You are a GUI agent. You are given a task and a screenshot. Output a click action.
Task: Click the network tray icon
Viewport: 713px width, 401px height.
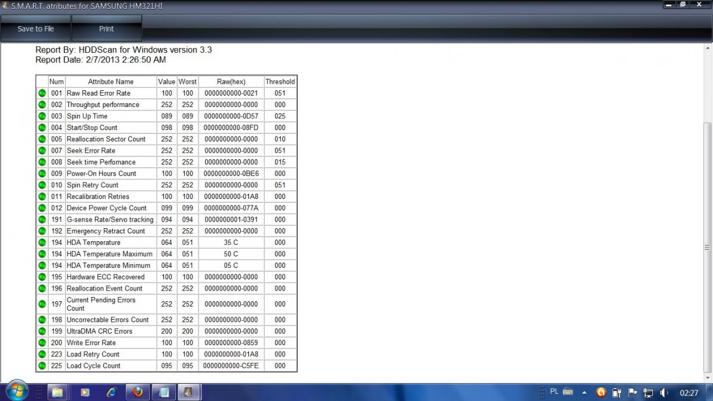click(x=648, y=392)
